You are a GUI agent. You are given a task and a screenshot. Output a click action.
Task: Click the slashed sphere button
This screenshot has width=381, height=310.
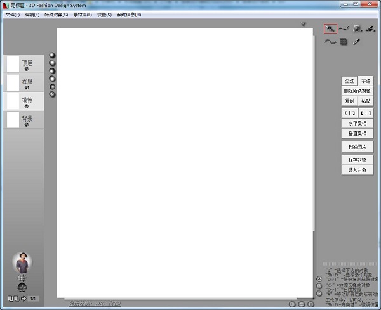pos(52,94)
